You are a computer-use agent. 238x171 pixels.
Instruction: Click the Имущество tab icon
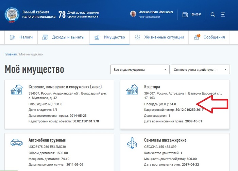point(97,37)
